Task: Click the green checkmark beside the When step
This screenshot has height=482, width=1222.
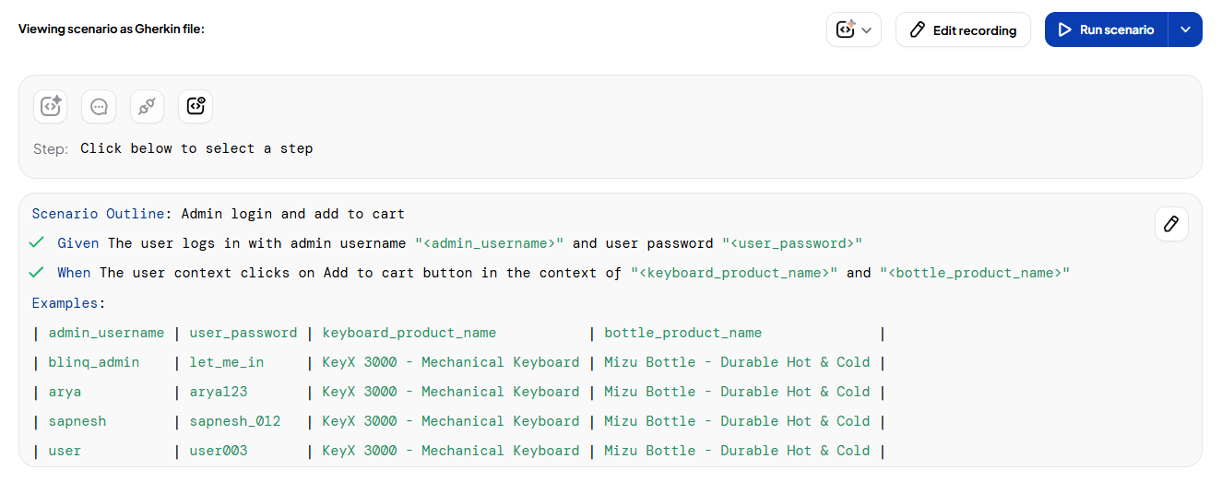Action: pyautogui.click(x=37, y=273)
